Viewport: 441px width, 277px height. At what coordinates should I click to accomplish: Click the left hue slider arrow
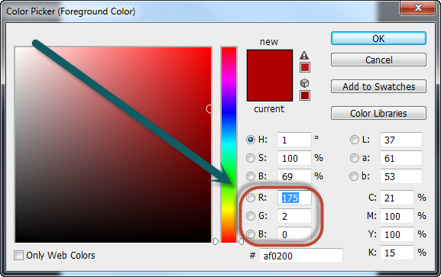tap(216, 241)
